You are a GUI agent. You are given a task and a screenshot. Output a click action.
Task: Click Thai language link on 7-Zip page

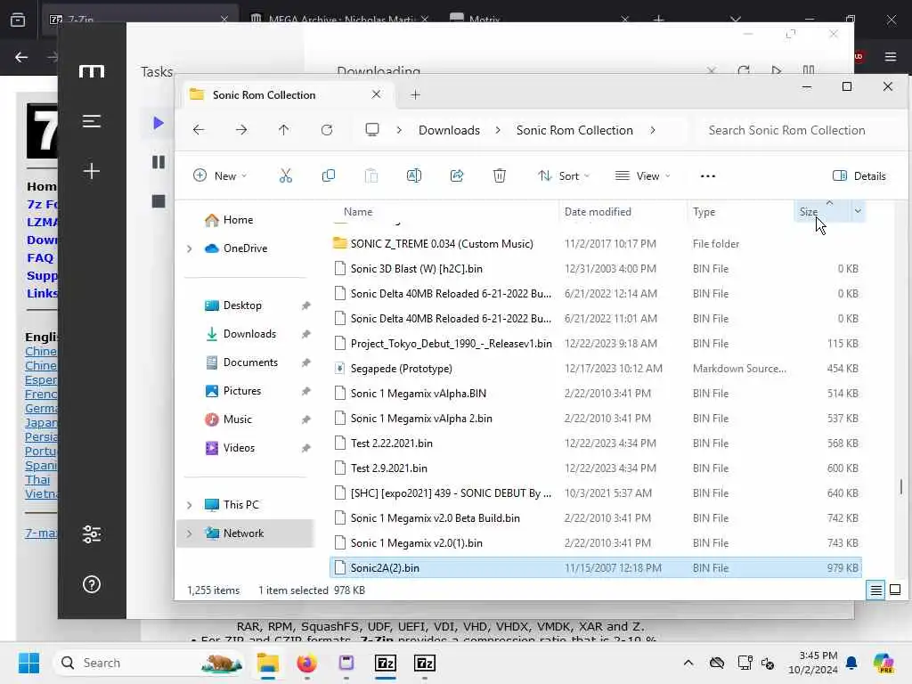click(37, 480)
